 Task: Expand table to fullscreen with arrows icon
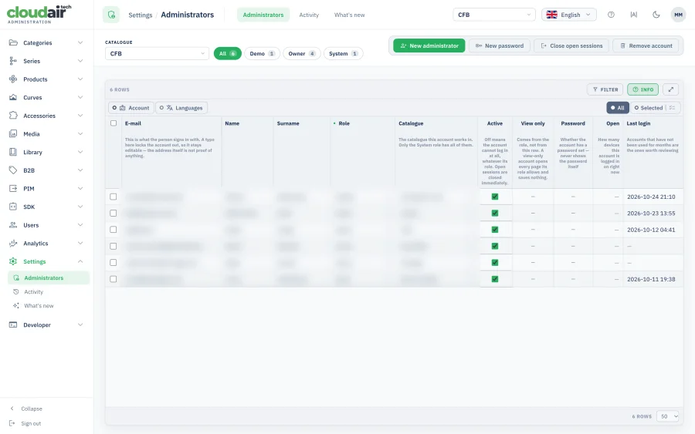coord(671,89)
